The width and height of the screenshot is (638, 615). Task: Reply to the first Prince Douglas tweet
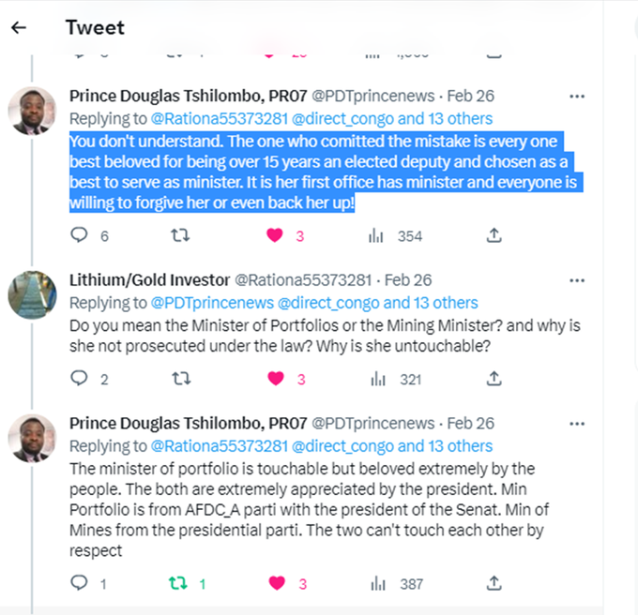(80, 236)
